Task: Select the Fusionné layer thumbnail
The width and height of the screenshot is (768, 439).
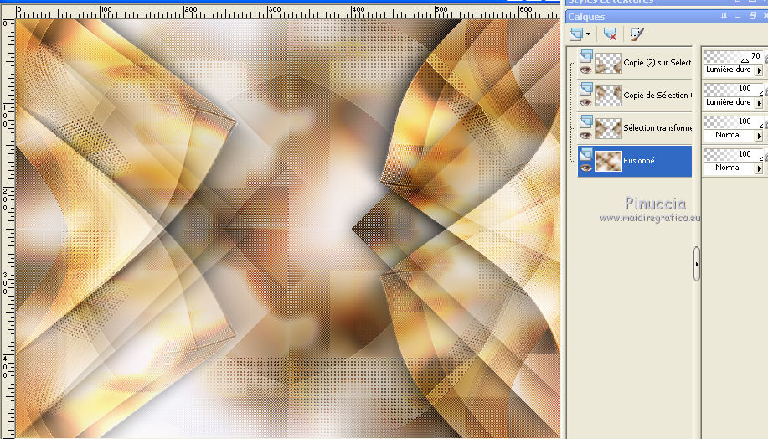Action: coord(609,161)
